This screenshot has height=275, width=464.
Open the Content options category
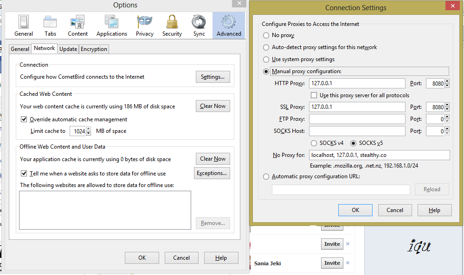[x=77, y=26]
